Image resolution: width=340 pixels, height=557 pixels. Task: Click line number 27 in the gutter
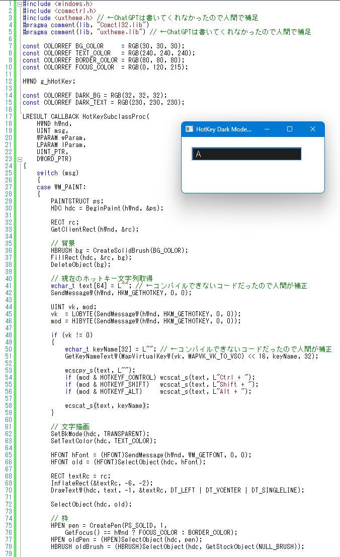pos(8,187)
